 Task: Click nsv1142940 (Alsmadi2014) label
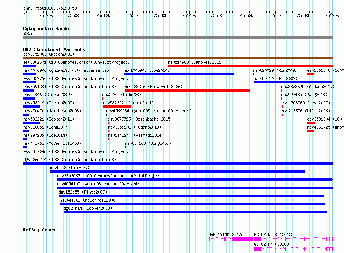136,135
